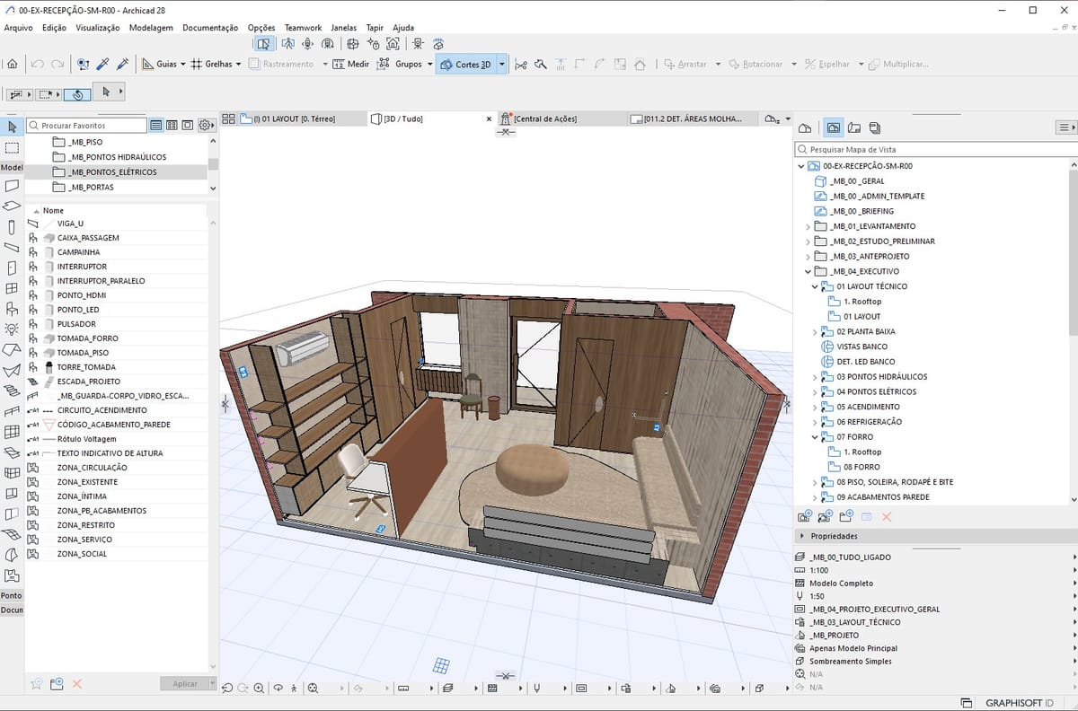Click the save current view camera icon
1078x711 pixels.
pos(804,516)
